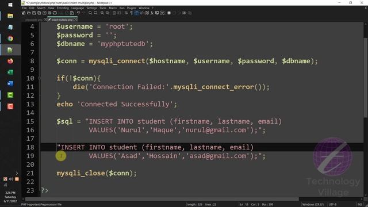
Task: Open the Plugins menu
Action: coord(132,8)
